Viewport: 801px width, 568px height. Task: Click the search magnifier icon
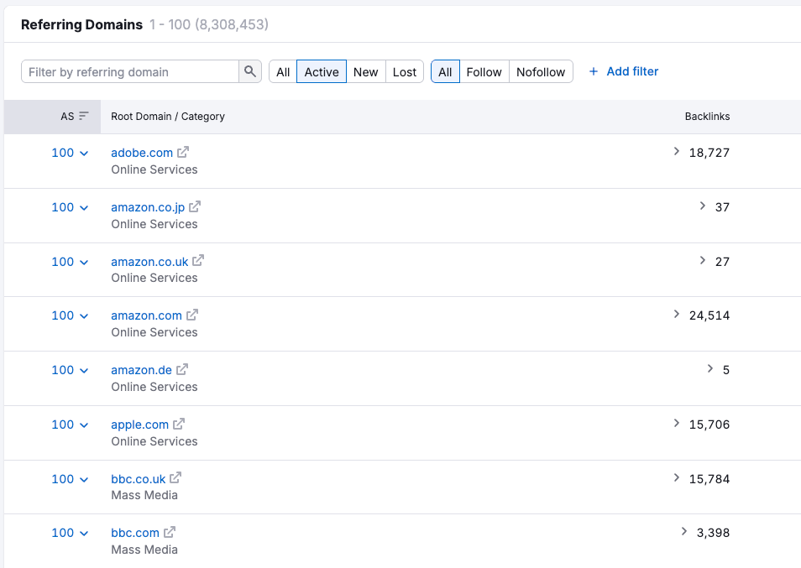[x=250, y=72]
